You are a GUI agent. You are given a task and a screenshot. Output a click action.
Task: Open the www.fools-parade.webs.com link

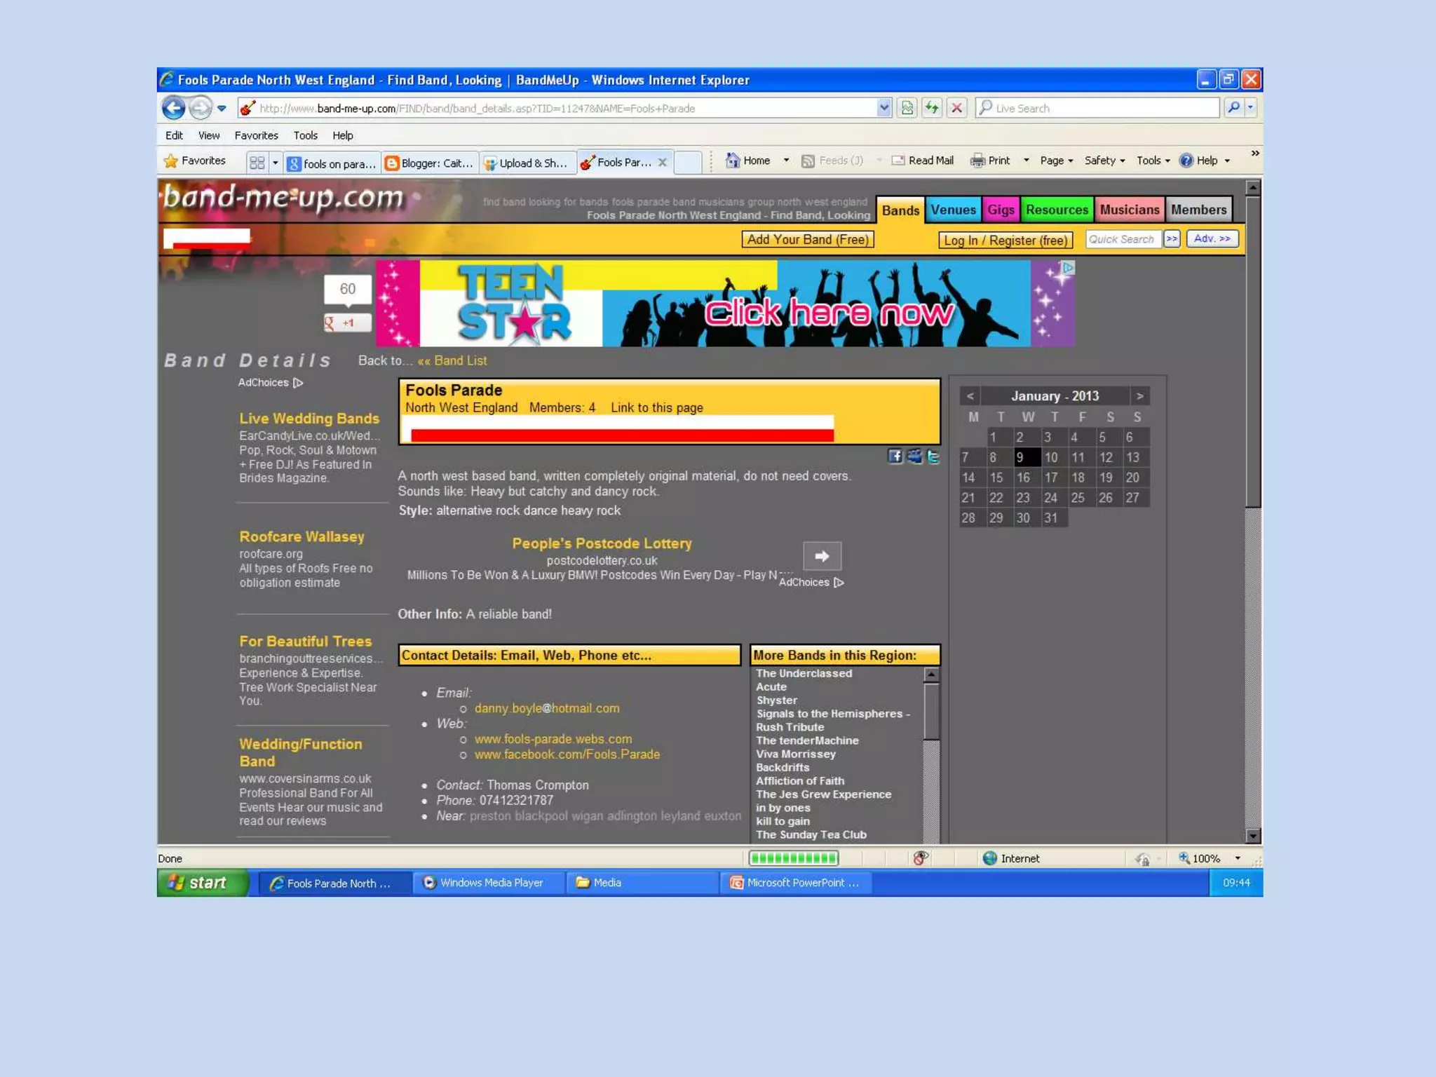(x=553, y=739)
